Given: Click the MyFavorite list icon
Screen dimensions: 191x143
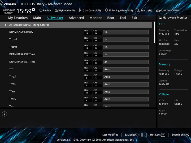Looking at the screenshot, I should tap(57, 10).
